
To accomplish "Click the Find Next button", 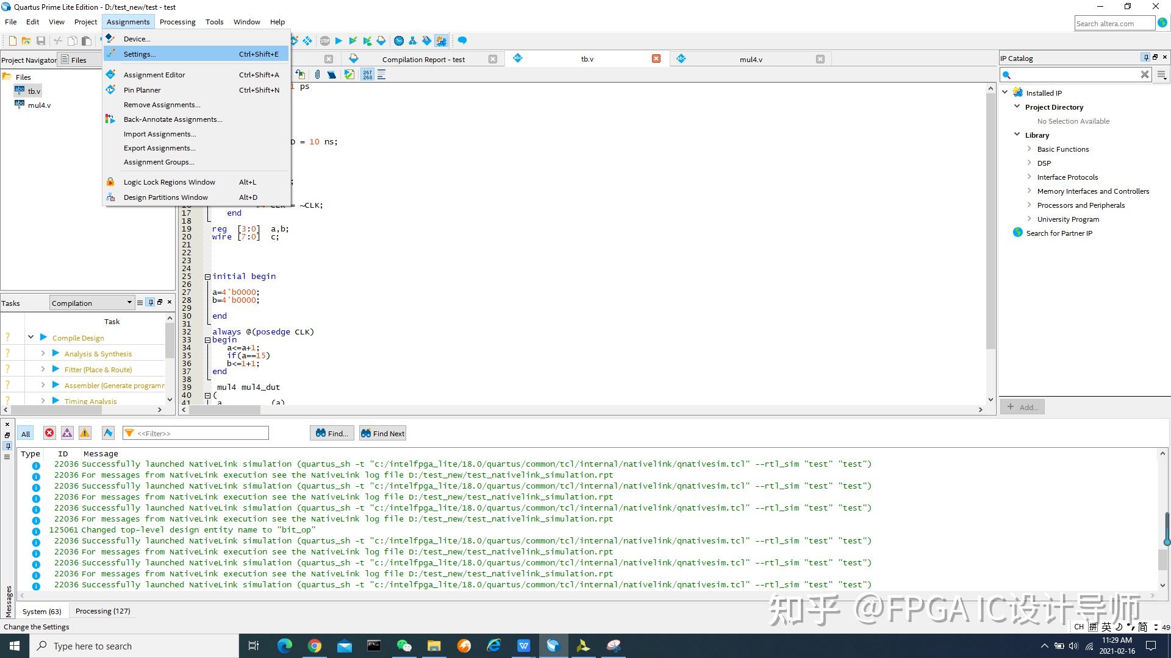I will pos(382,433).
